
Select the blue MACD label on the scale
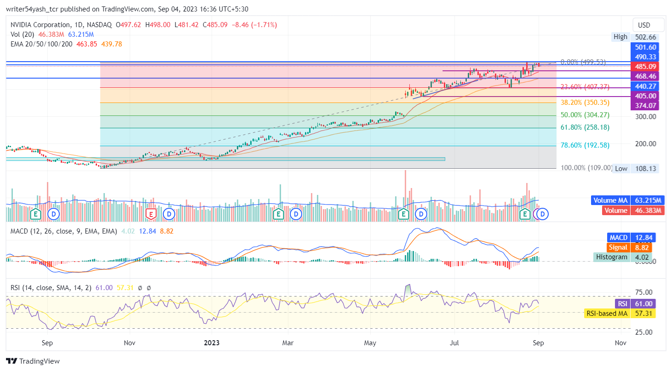pos(619,238)
